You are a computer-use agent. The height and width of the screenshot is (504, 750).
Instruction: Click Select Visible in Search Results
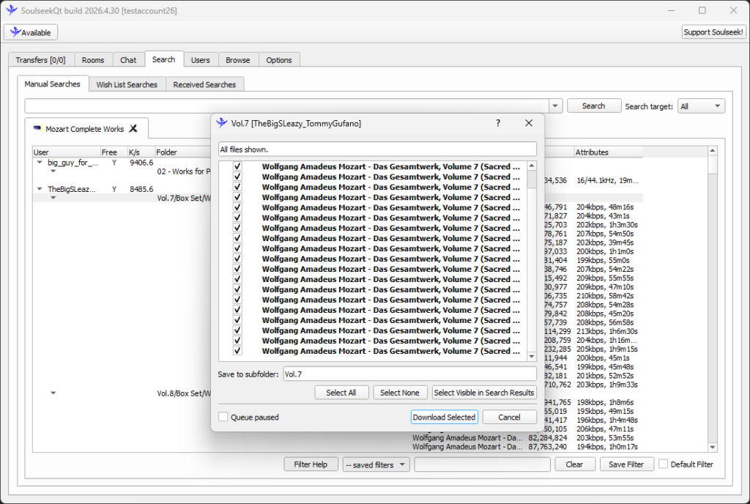click(484, 393)
